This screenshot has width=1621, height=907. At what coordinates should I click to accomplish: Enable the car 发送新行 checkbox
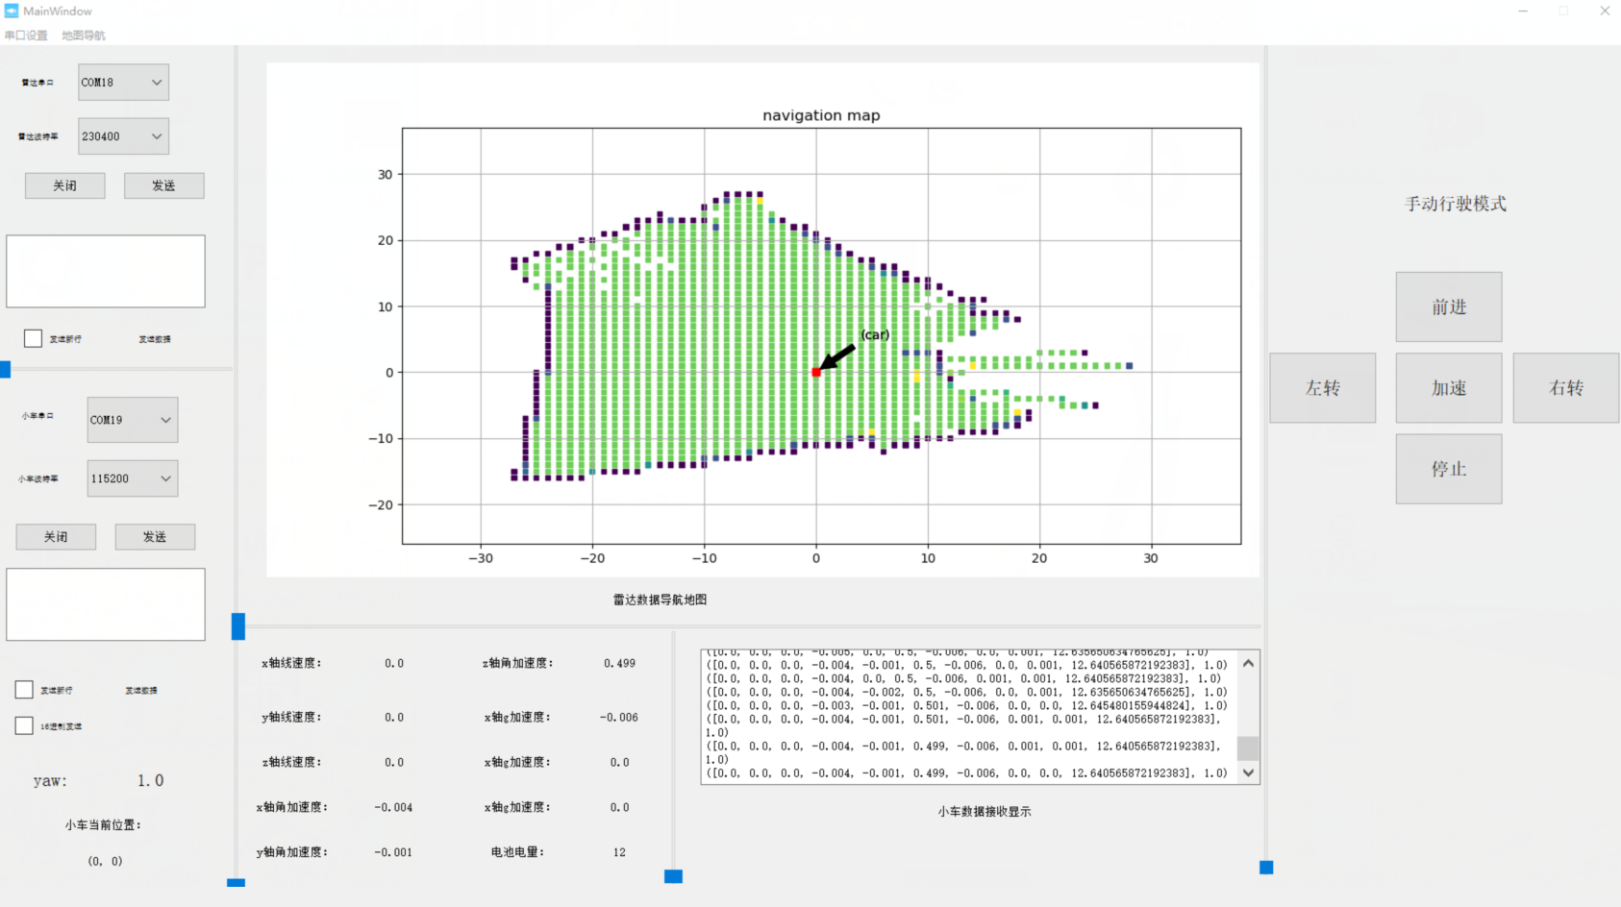pos(23,689)
